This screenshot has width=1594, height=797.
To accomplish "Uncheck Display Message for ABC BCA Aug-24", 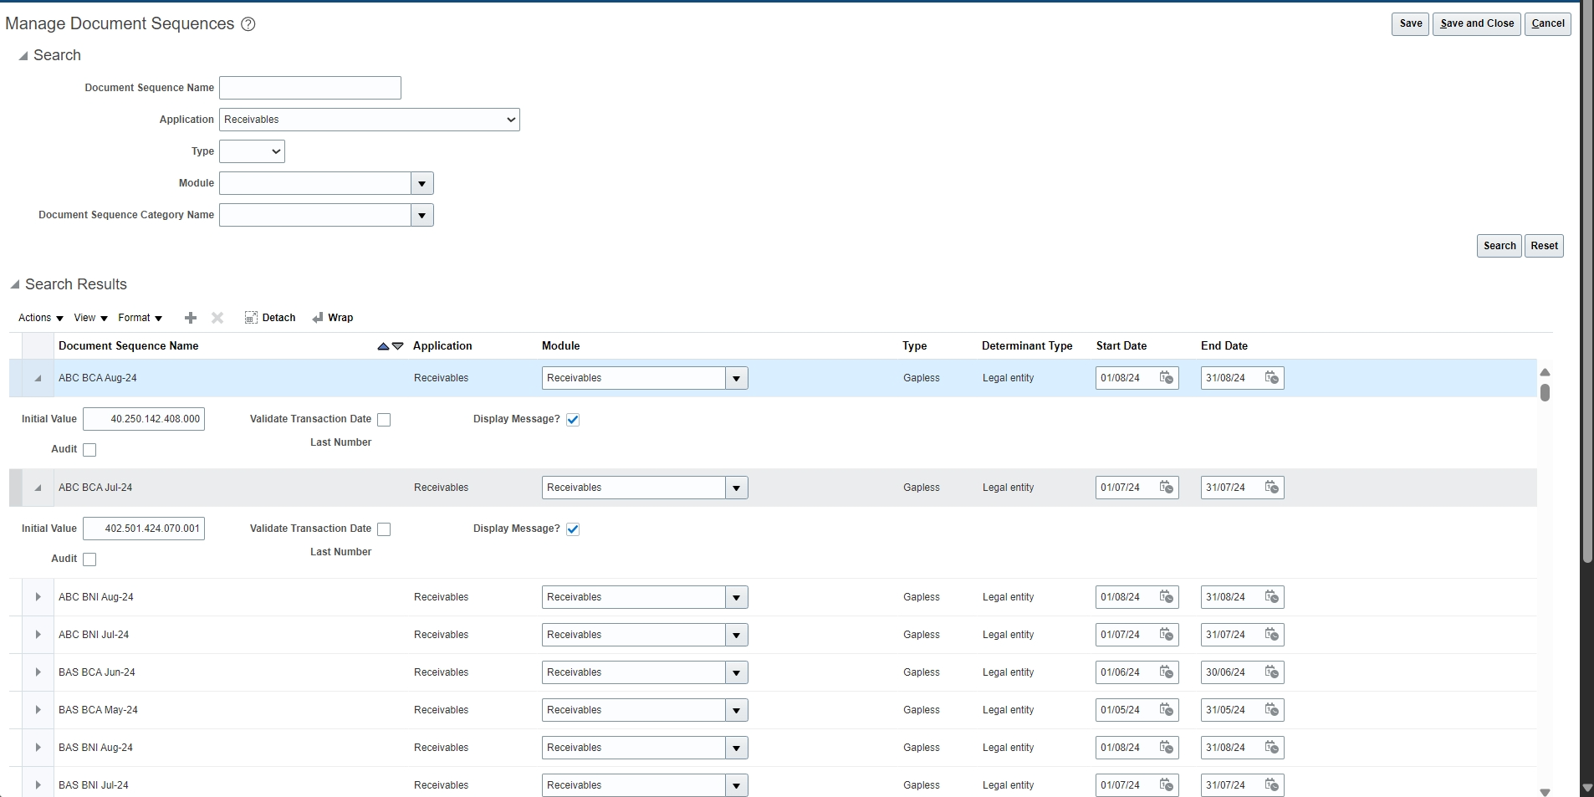I will pyautogui.click(x=572, y=419).
